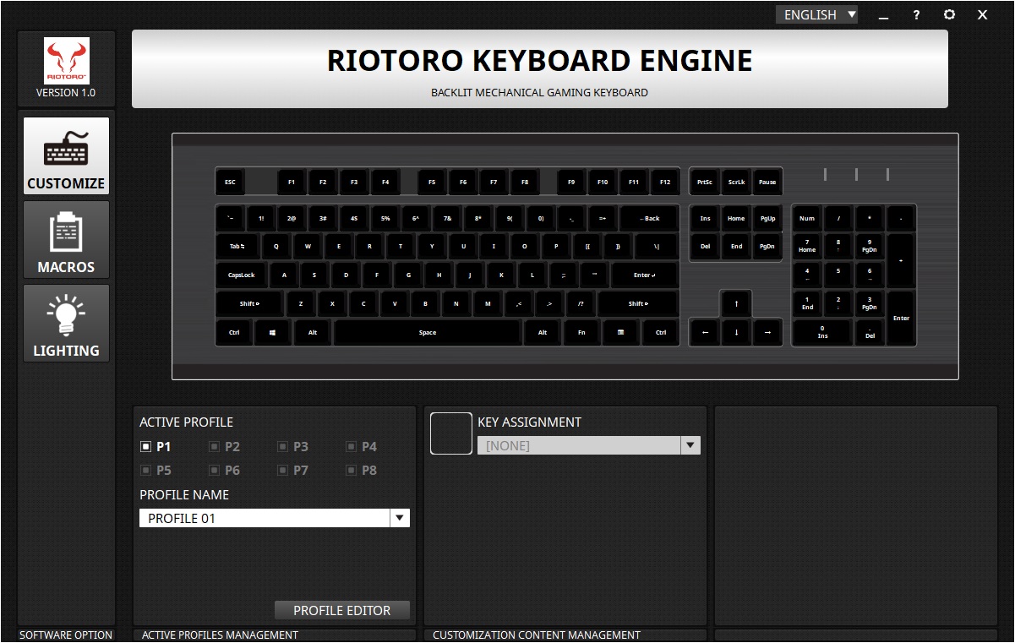Expand the Key Assignment dropdown
1015x643 pixels.
pyautogui.click(x=690, y=445)
